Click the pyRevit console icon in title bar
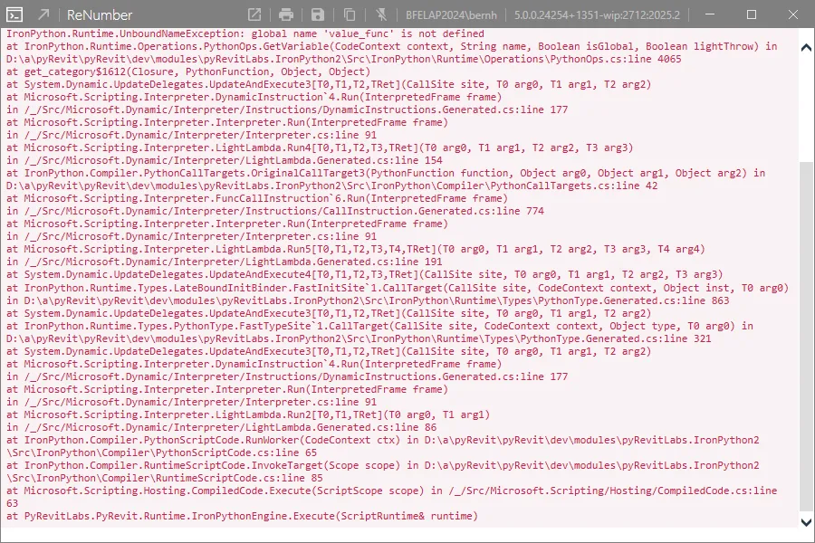The image size is (815, 543). 14,14
